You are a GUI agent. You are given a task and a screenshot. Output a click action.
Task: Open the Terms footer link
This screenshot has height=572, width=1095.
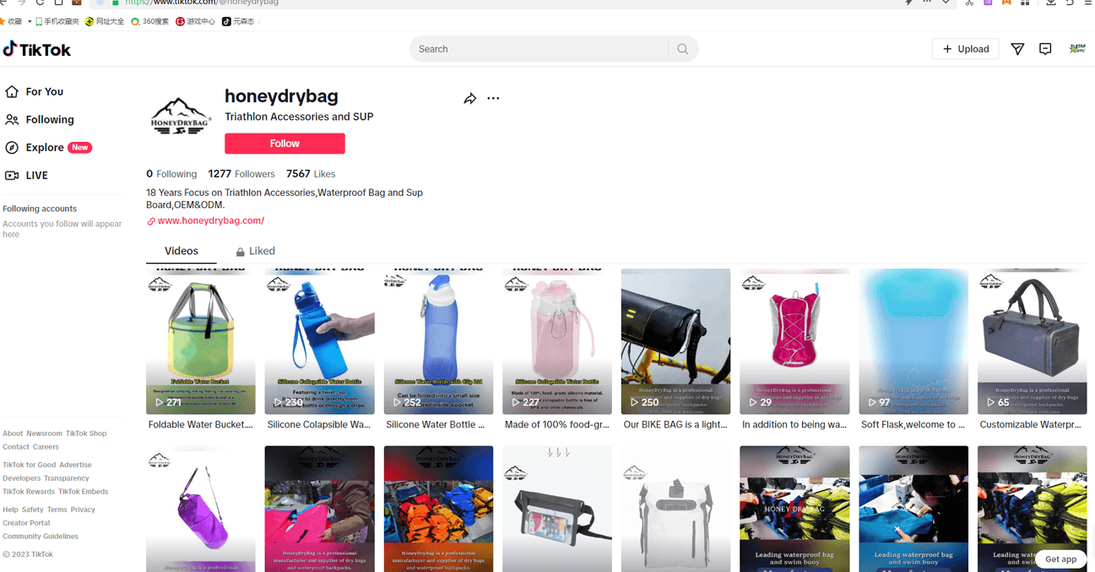coord(57,509)
